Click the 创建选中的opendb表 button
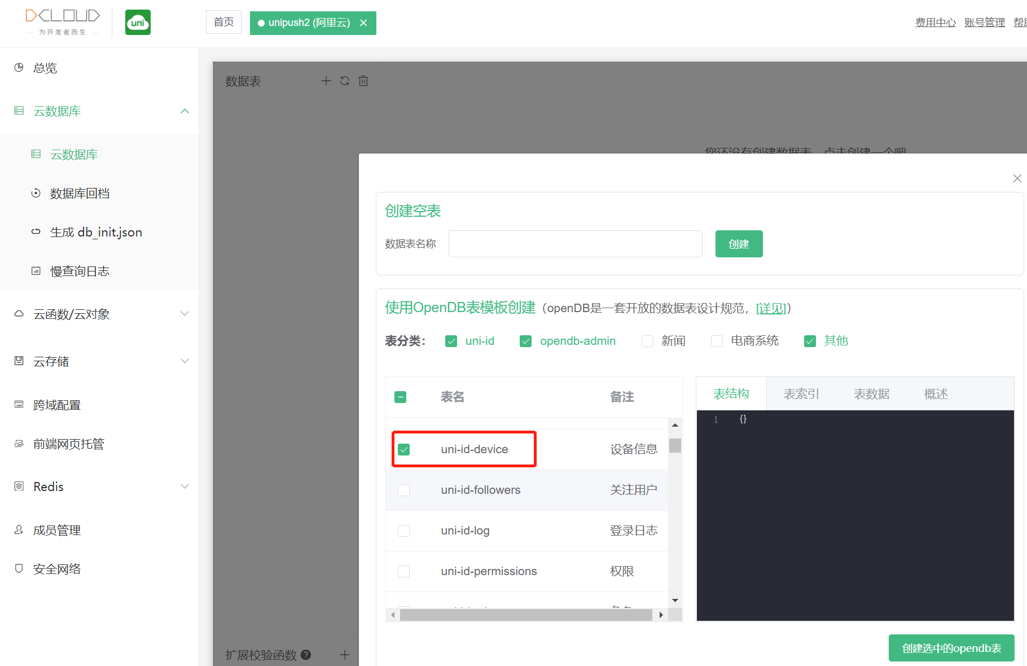This screenshot has height=666, width=1027. tap(951, 648)
